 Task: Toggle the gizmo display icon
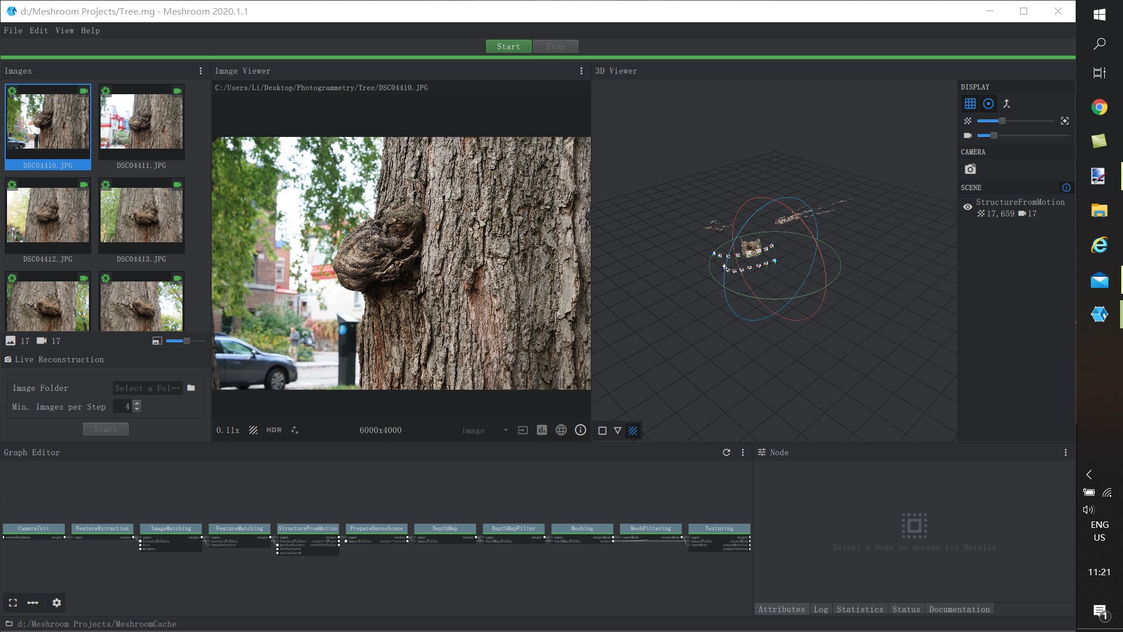(988, 104)
